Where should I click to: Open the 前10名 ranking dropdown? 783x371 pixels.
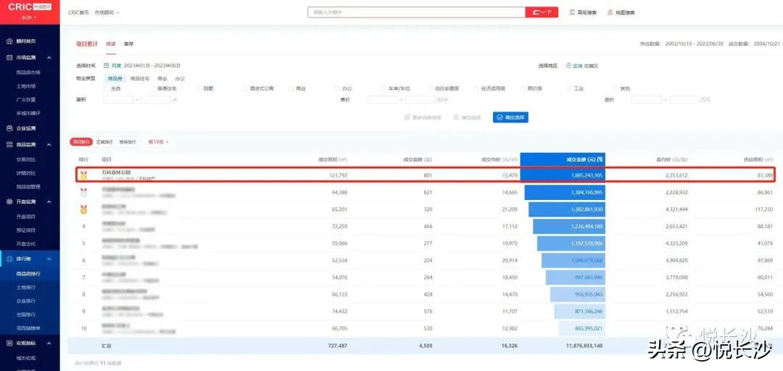click(158, 142)
